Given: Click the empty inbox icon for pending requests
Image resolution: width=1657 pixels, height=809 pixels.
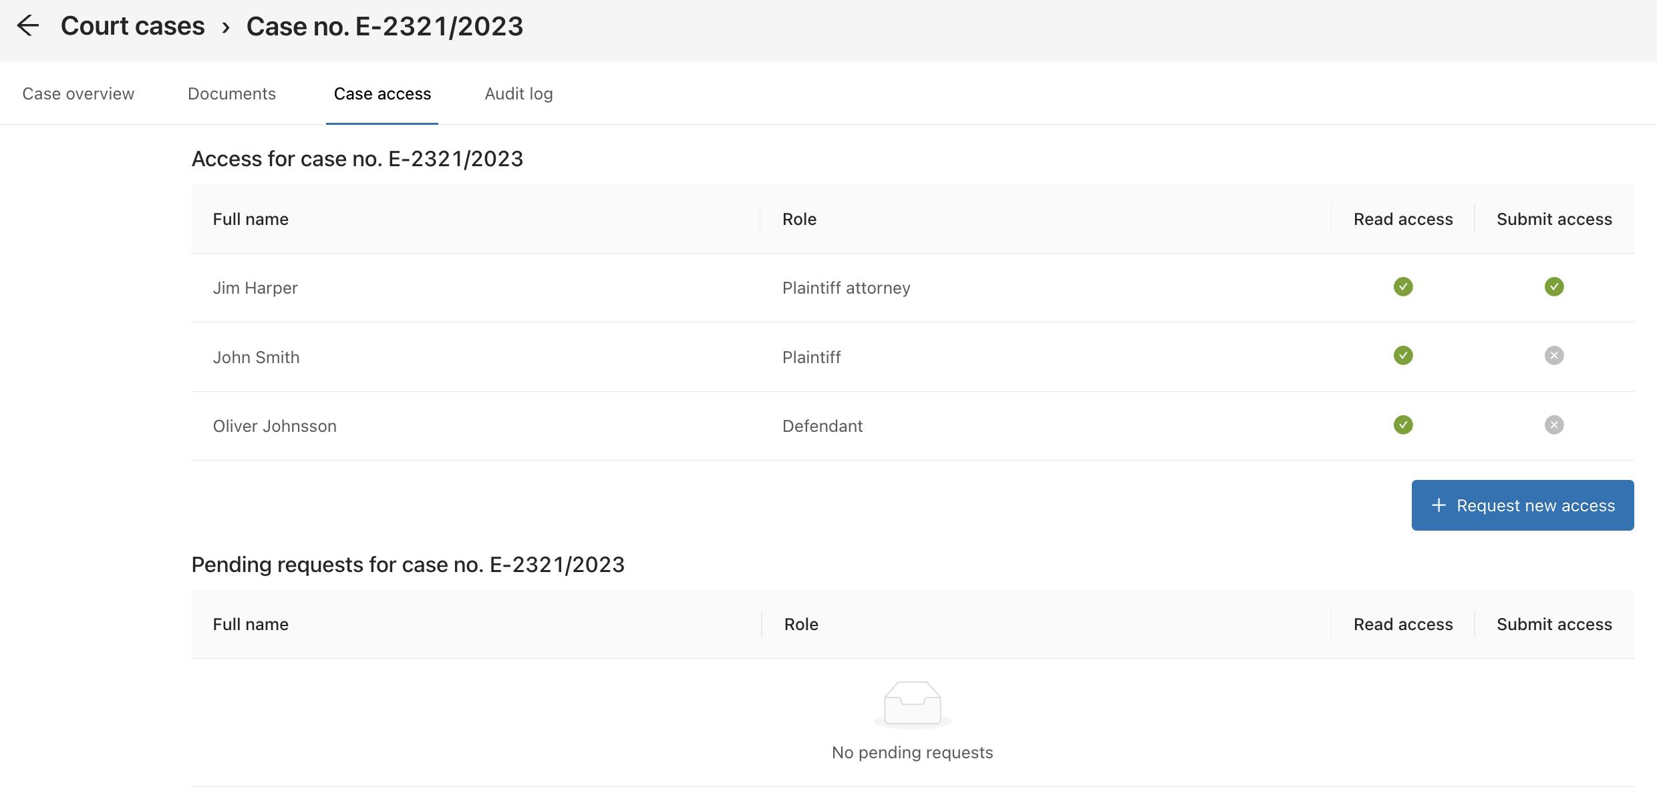Looking at the screenshot, I should coord(912,704).
